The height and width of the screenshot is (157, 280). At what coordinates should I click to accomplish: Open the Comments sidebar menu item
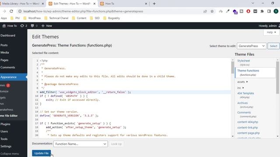click(x=8, y=67)
